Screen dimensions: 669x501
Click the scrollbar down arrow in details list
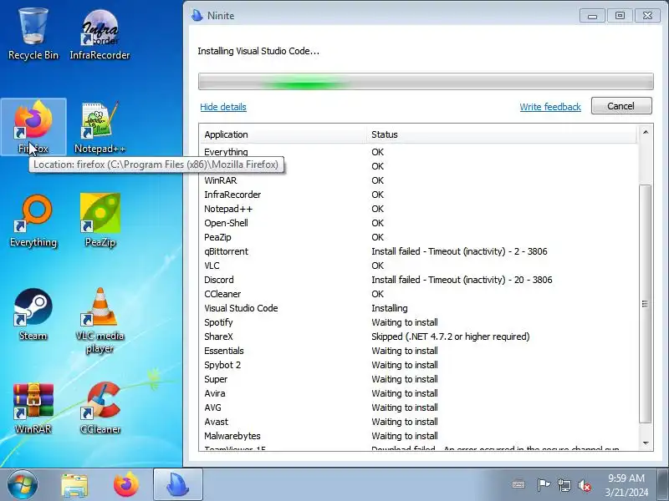646,443
